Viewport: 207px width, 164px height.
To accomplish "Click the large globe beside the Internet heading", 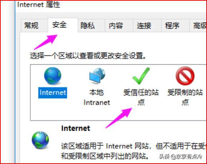I will click(x=40, y=140).
